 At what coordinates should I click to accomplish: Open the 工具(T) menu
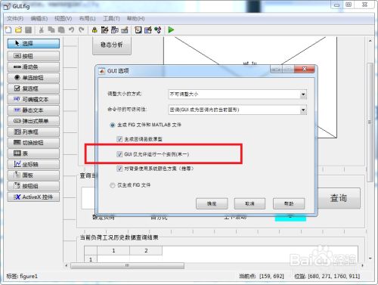111,19
